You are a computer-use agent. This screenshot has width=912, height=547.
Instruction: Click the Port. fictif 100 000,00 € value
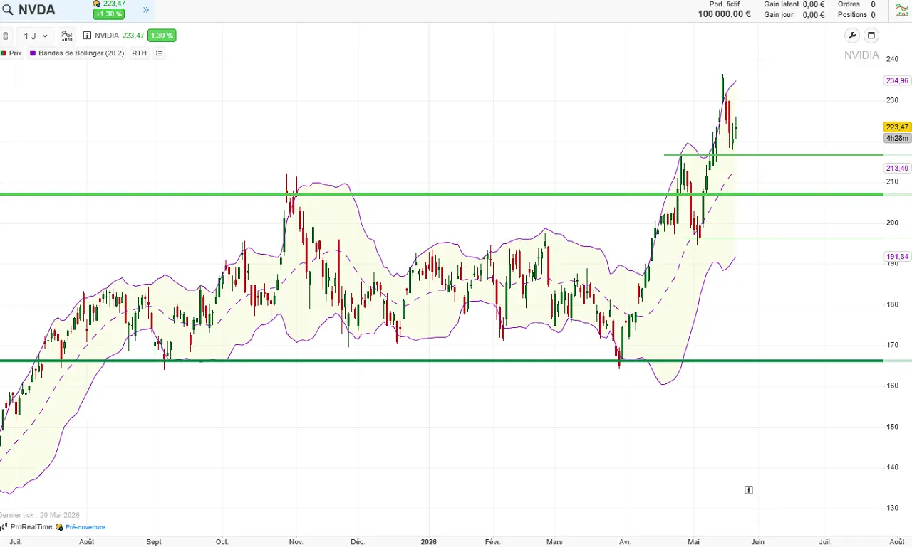click(x=724, y=14)
